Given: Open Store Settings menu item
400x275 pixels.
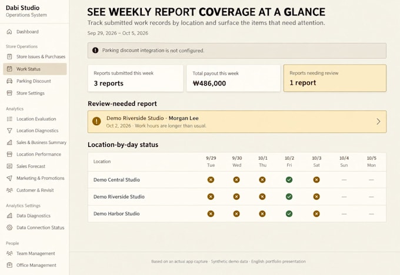Looking at the screenshot, I should [35, 93].
